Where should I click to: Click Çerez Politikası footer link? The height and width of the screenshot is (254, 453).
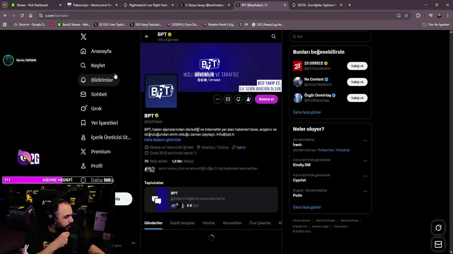350,220
